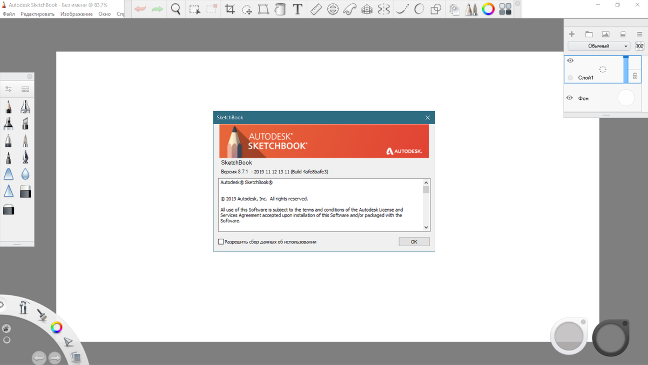
Task: Open the Редактировать menu
Action: click(x=37, y=14)
